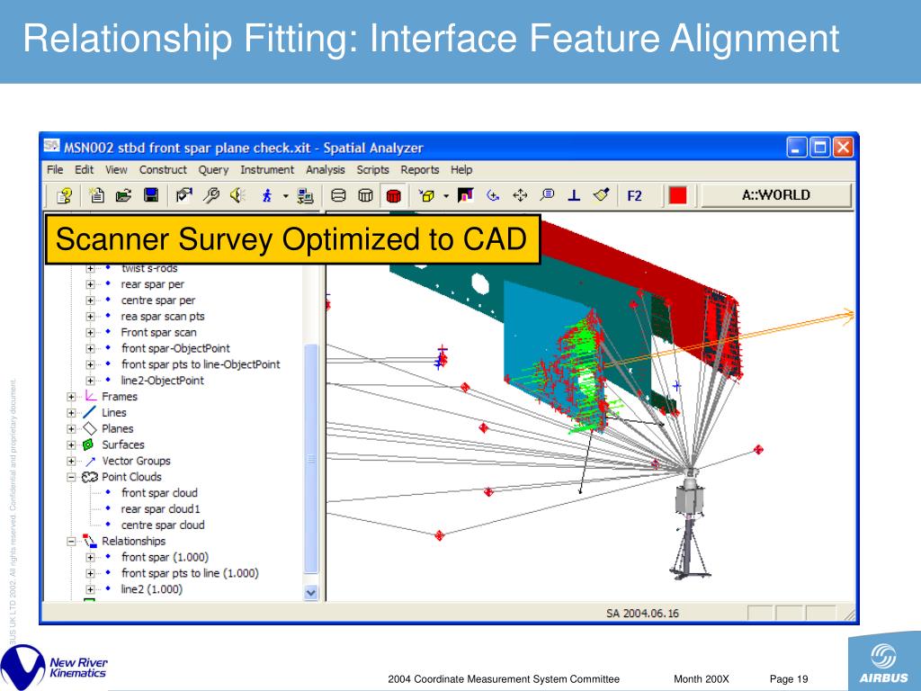
Task: Click the Save disk icon in toolbar
Action: pos(152,195)
